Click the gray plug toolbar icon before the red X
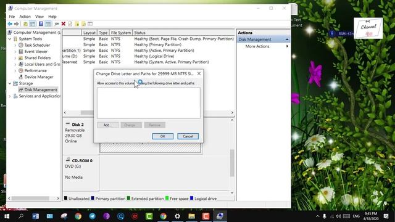 [56, 24]
